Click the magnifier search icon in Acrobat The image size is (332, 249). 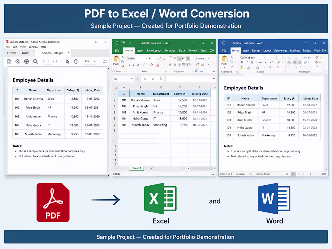pos(35,61)
